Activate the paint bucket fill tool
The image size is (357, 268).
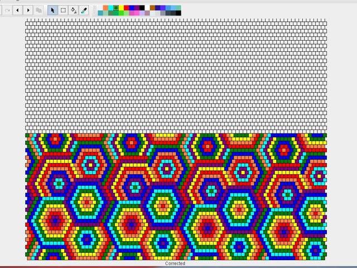coord(74,10)
